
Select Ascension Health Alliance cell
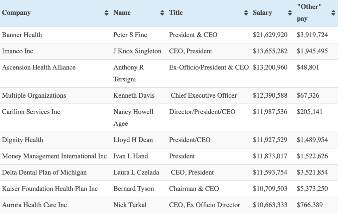[x=39, y=68]
